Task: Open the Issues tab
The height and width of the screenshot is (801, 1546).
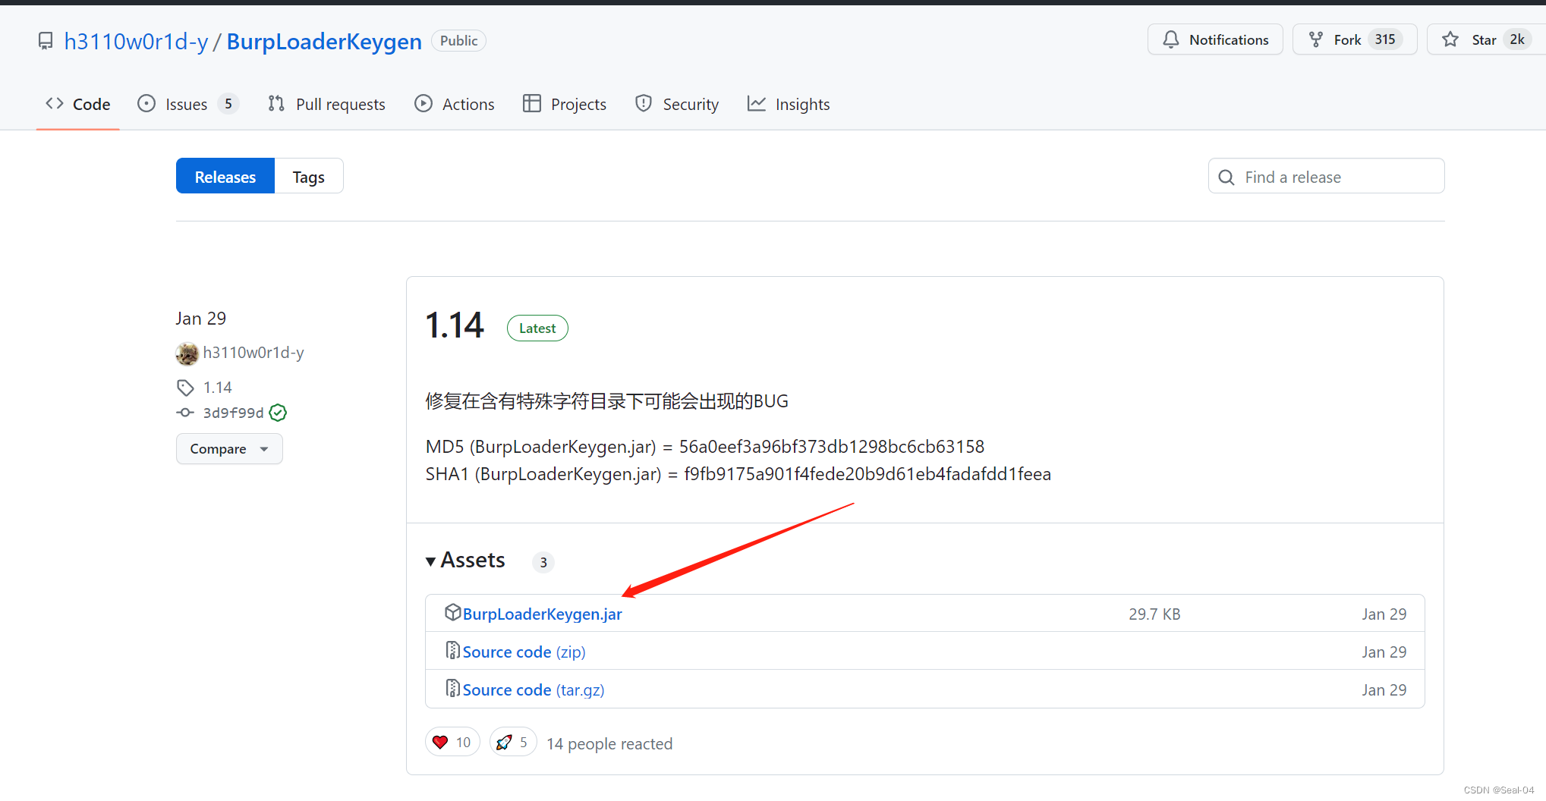Action: 187,104
